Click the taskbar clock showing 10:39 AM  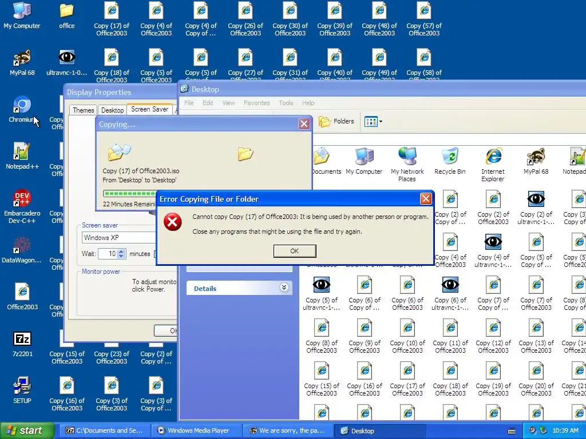[565, 430]
